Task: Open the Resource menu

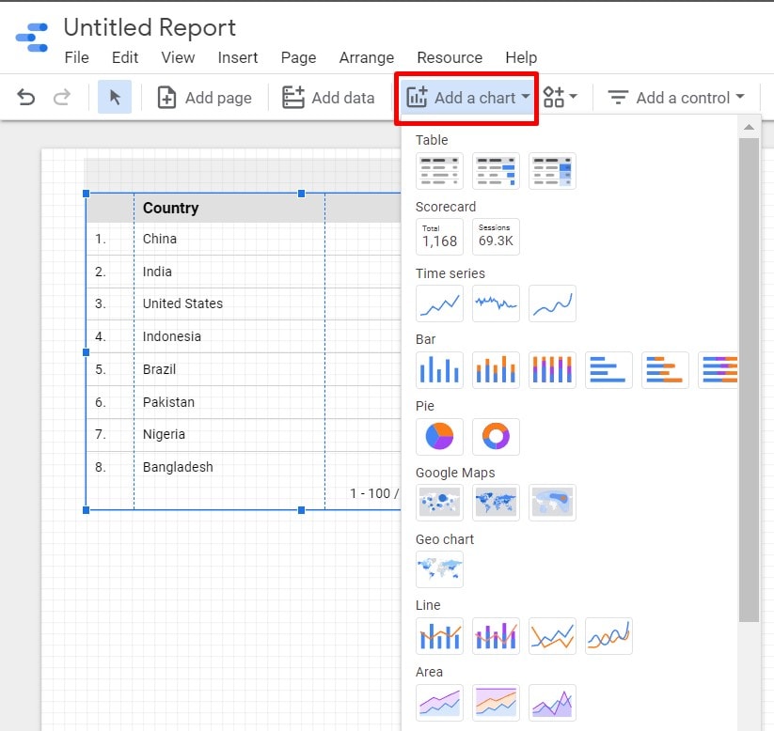Action: [450, 57]
